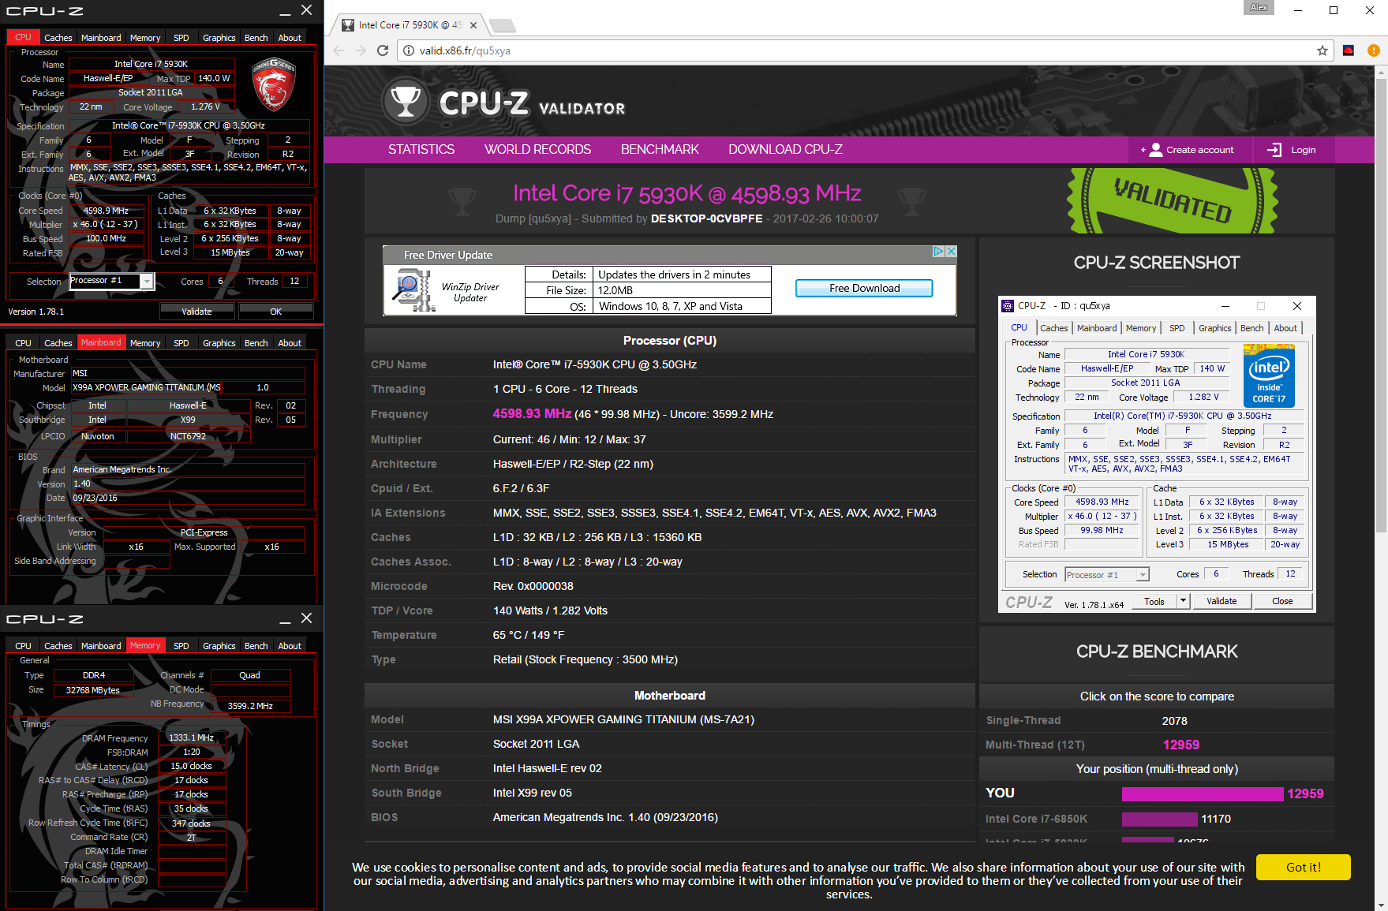1388x911 pixels.
Task: Open the WORLD RECORDS page
Action: [x=537, y=150]
